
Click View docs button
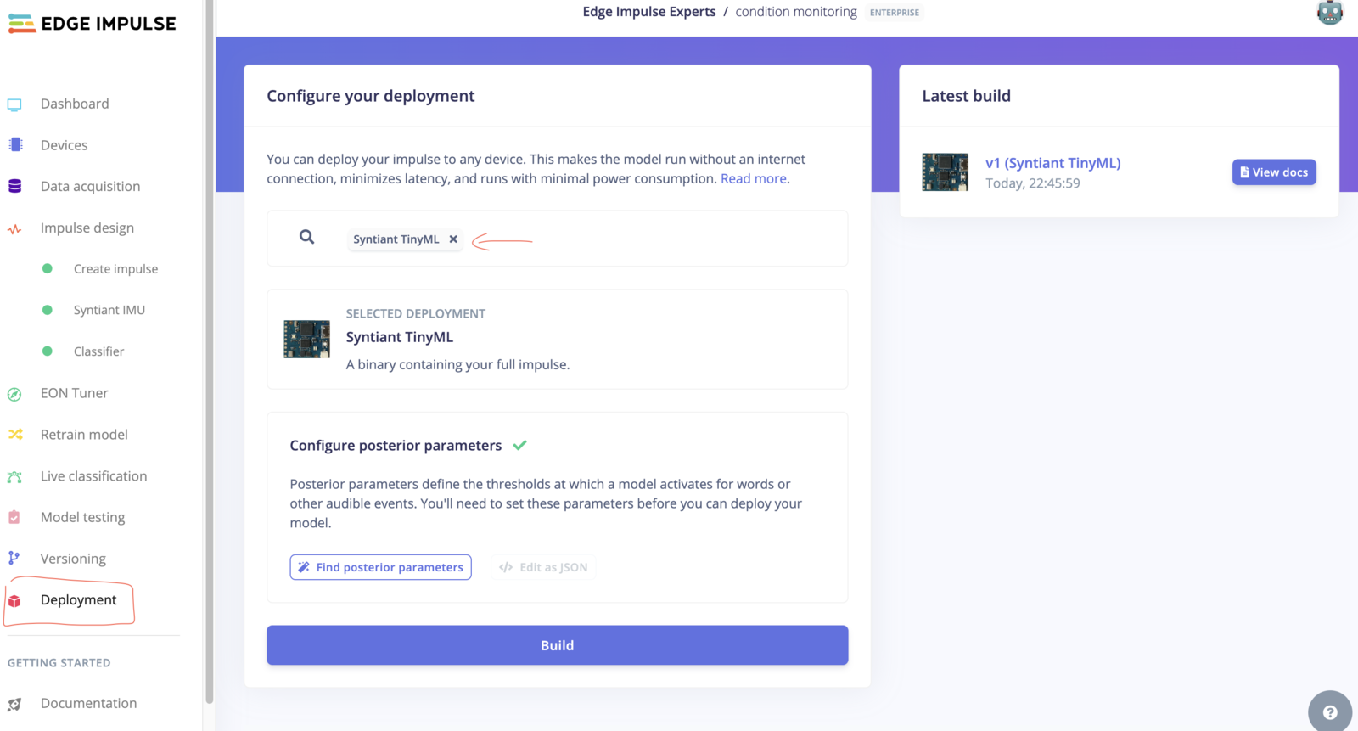[1274, 172]
